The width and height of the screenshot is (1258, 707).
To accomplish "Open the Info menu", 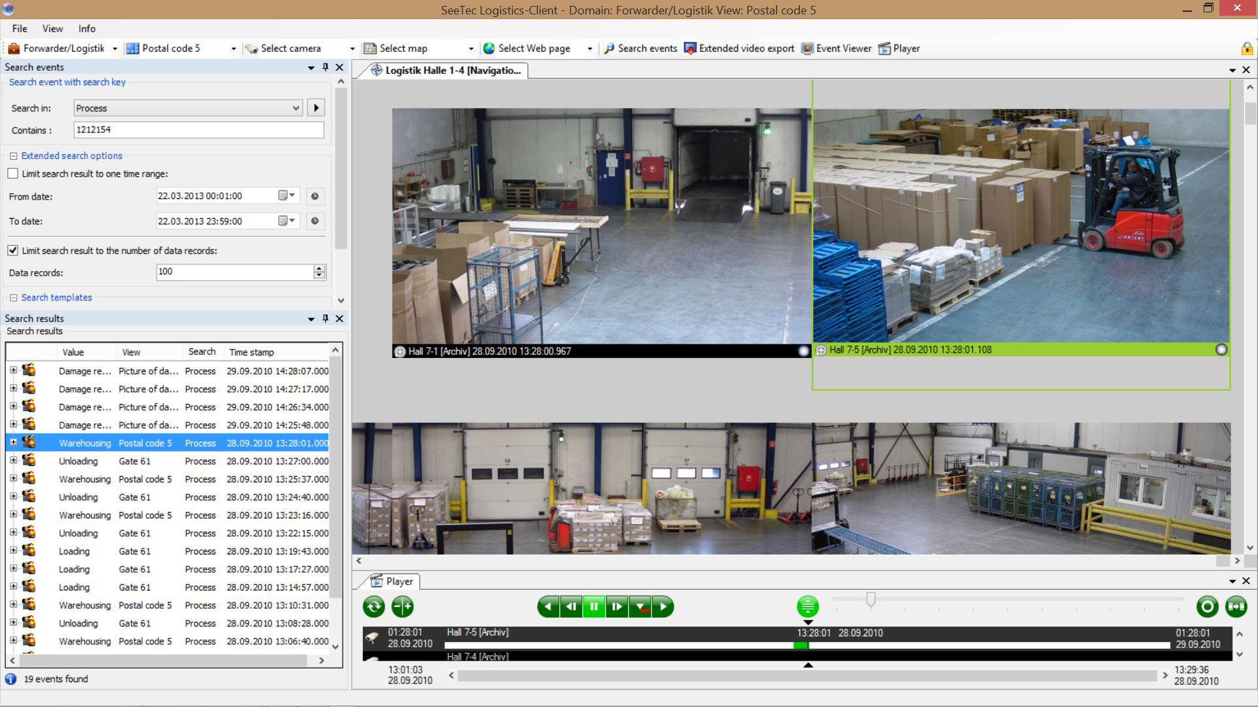I will coord(87,29).
